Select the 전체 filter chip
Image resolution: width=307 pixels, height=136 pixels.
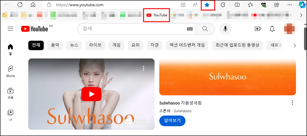36,45
